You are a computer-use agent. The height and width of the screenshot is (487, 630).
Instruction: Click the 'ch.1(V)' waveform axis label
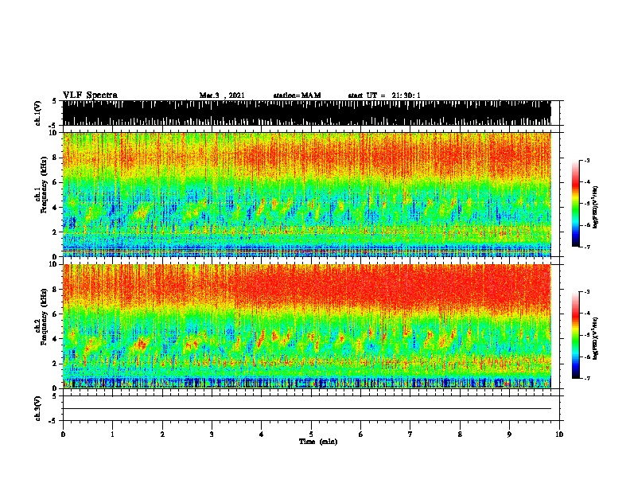pyautogui.click(x=38, y=113)
